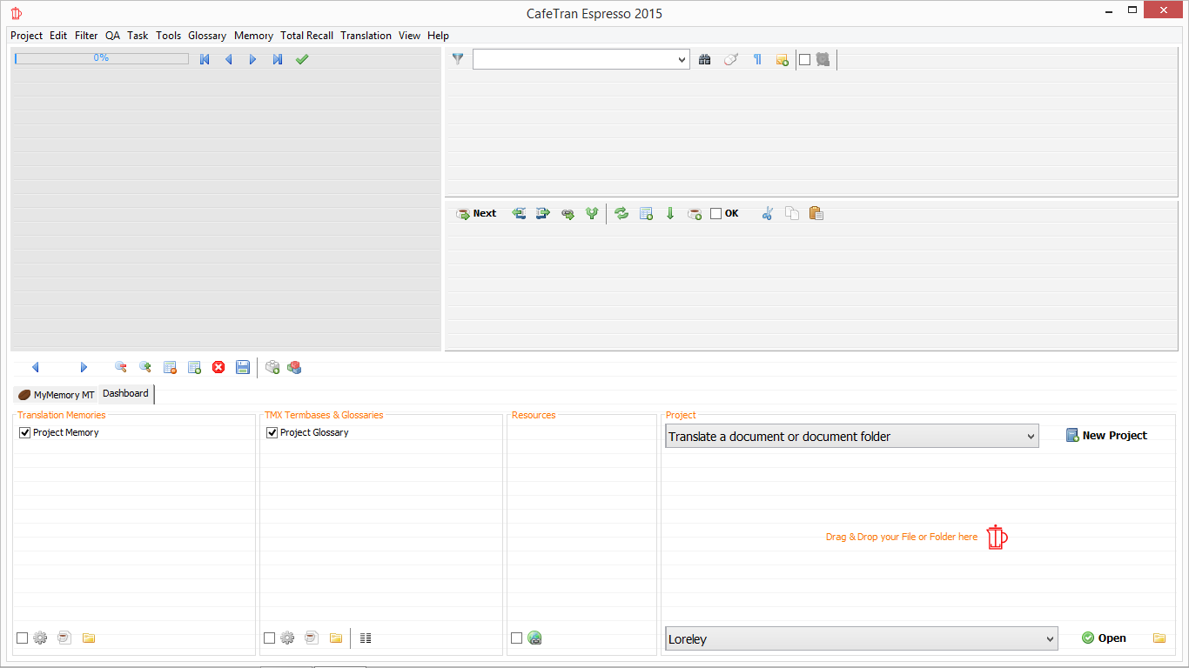Click the blue floppy disk save icon
The width and height of the screenshot is (1189, 668).
point(243,367)
